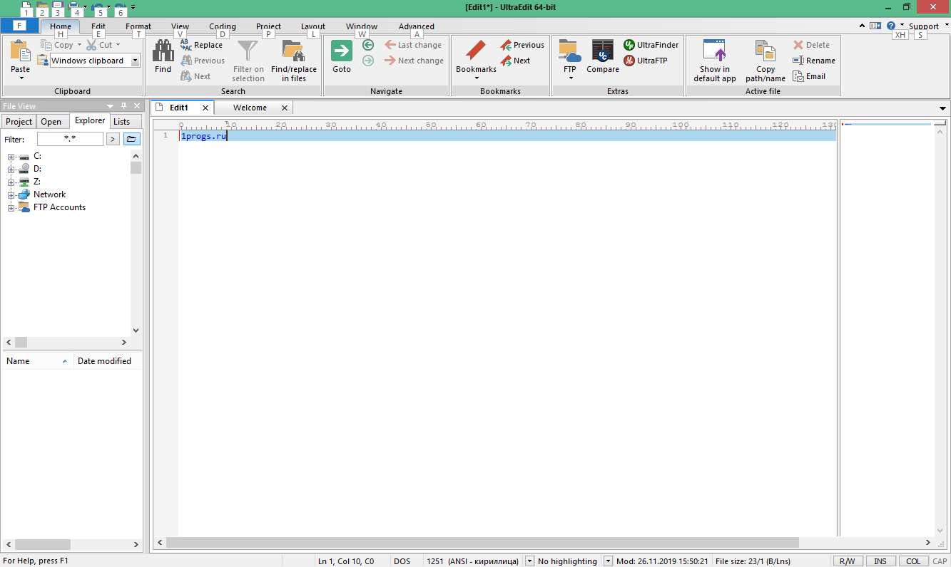951x567 pixels.
Task: Click Copy path/name icon
Action: coord(765,51)
